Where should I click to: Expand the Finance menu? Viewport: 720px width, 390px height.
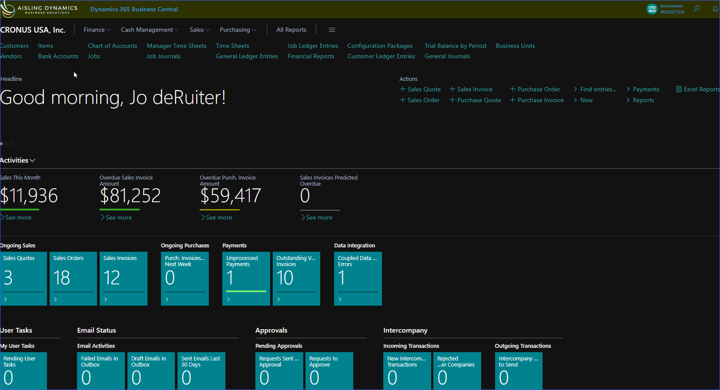point(97,30)
